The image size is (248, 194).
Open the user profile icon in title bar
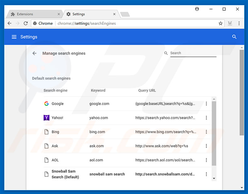(197, 9)
